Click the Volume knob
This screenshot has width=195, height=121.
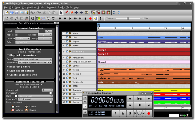[13, 110]
